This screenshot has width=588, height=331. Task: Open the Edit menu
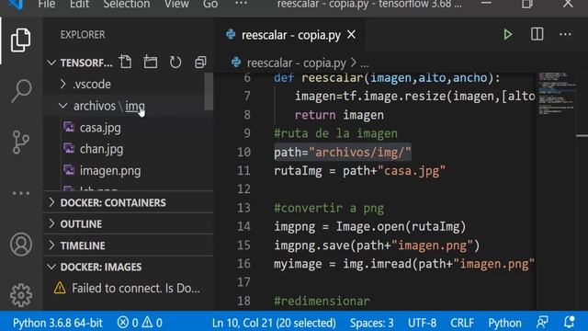80,5
